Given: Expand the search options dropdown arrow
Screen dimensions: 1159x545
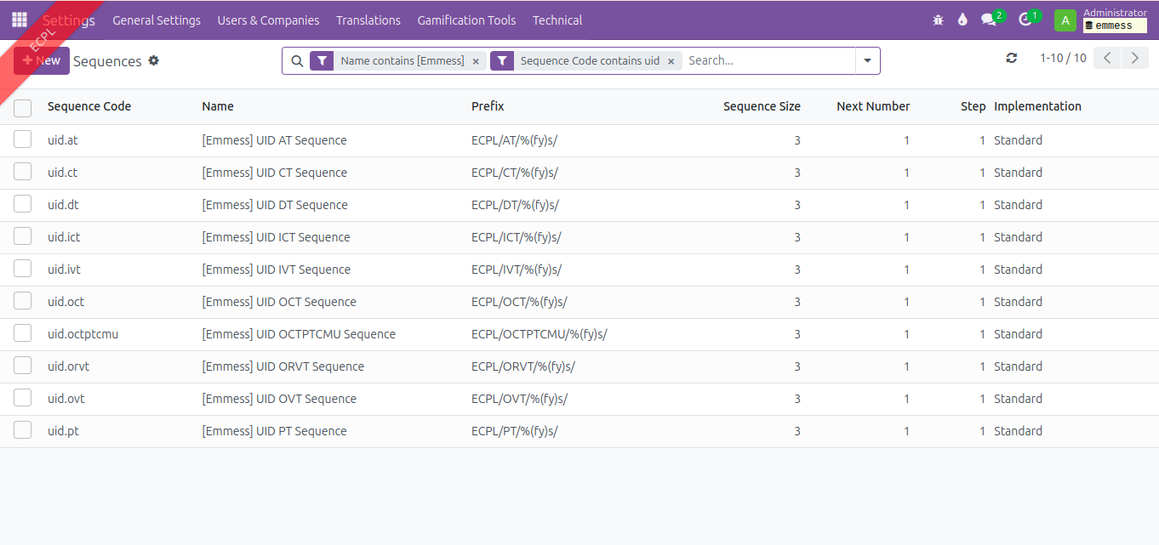Looking at the screenshot, I should pos(867,60).
